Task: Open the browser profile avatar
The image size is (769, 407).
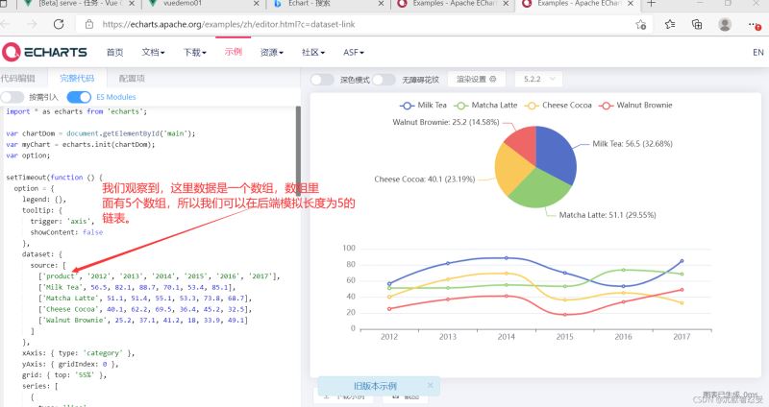Action: (x=725, y=24)
